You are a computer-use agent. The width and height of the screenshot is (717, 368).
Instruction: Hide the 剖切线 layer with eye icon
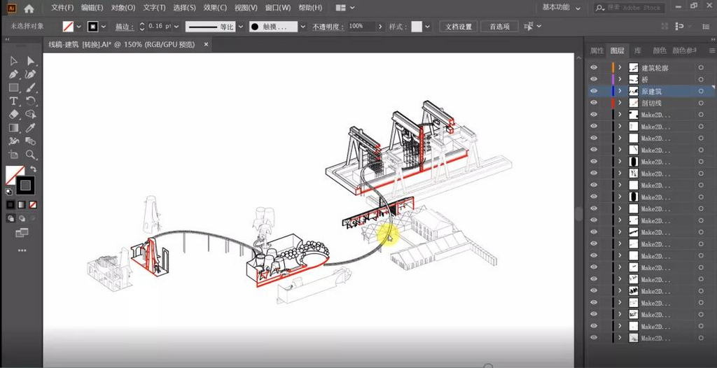(x=594, y=103)
